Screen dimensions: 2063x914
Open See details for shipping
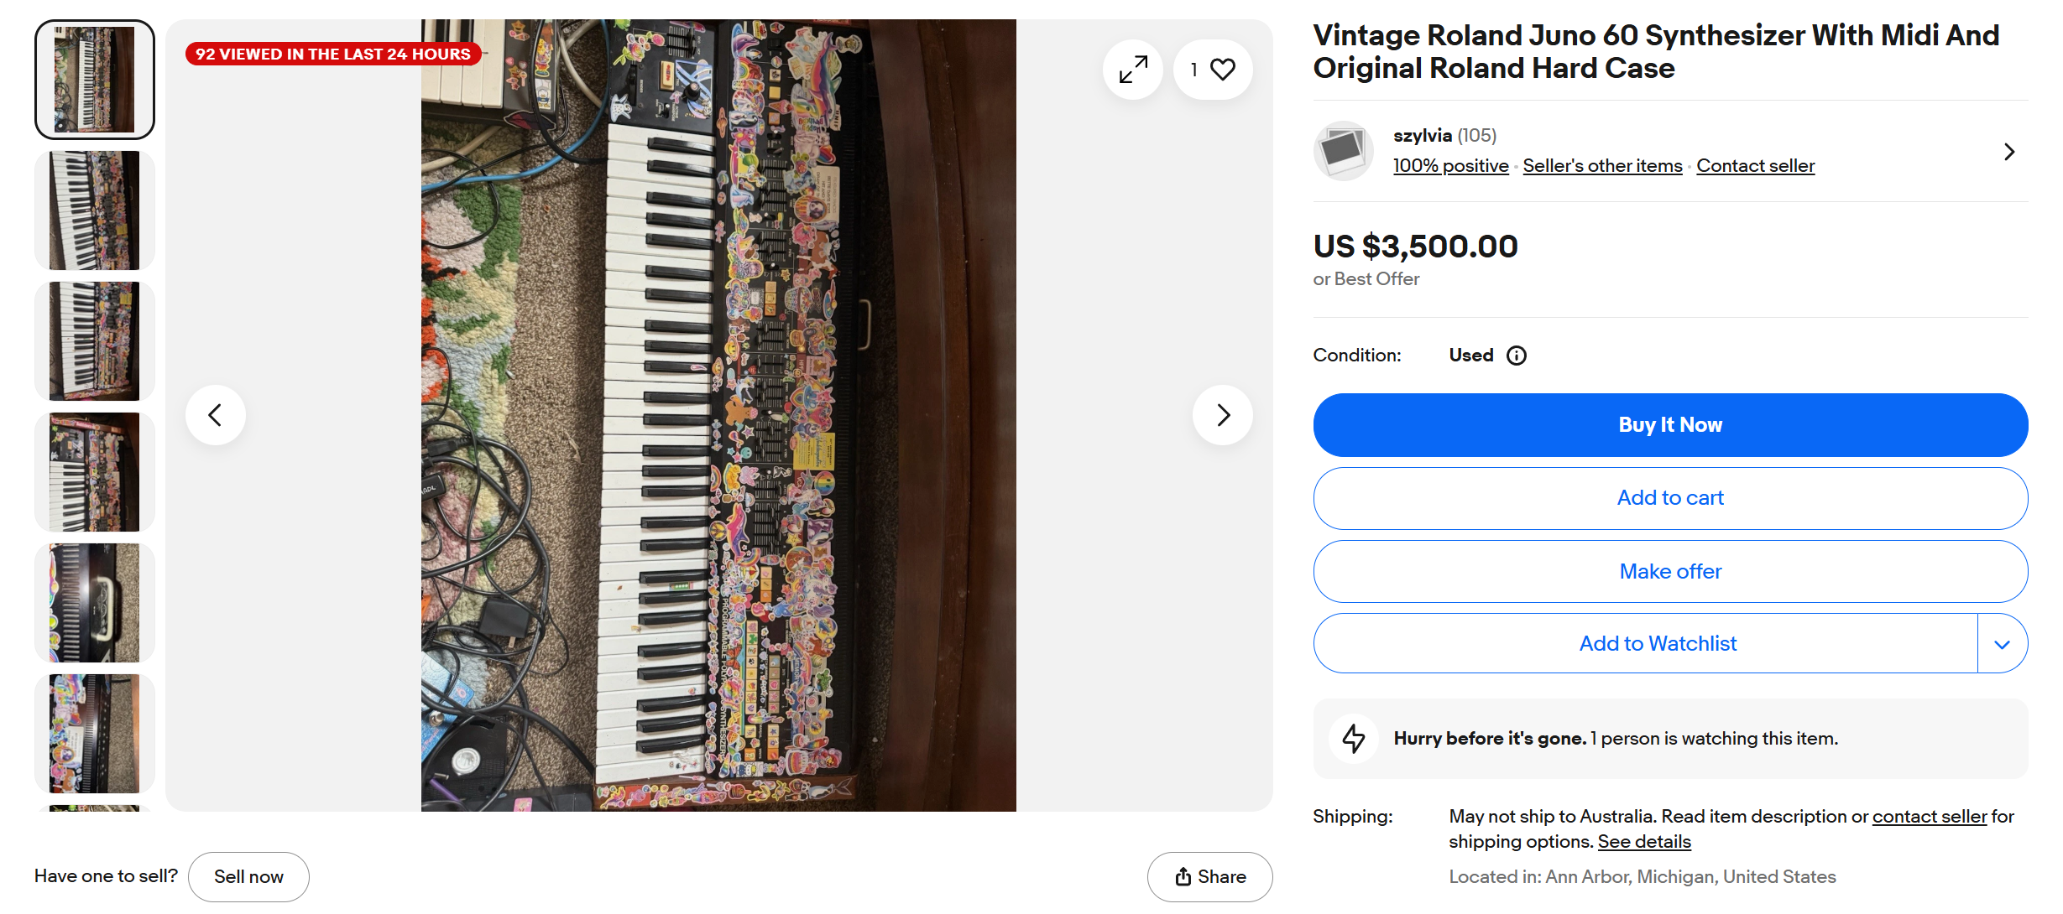1643,842
